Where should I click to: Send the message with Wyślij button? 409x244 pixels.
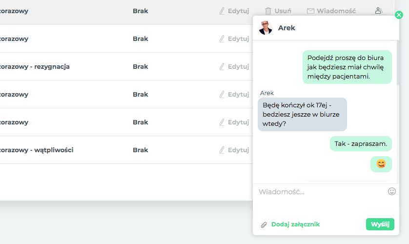pyautogui.click(x=380, y=224)
